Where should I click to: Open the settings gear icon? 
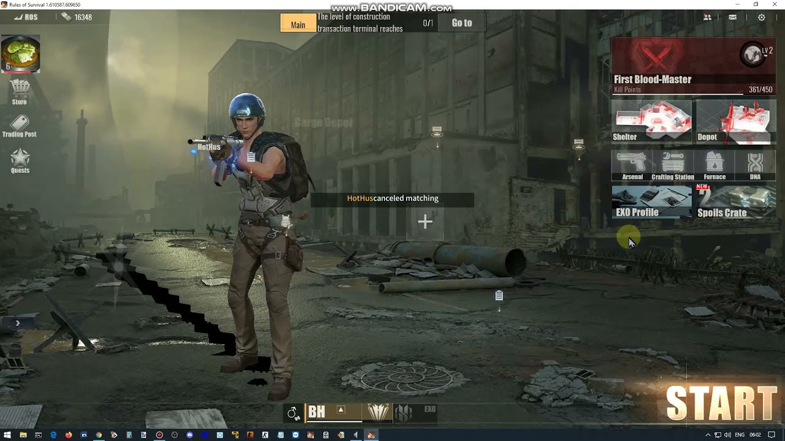762,18
